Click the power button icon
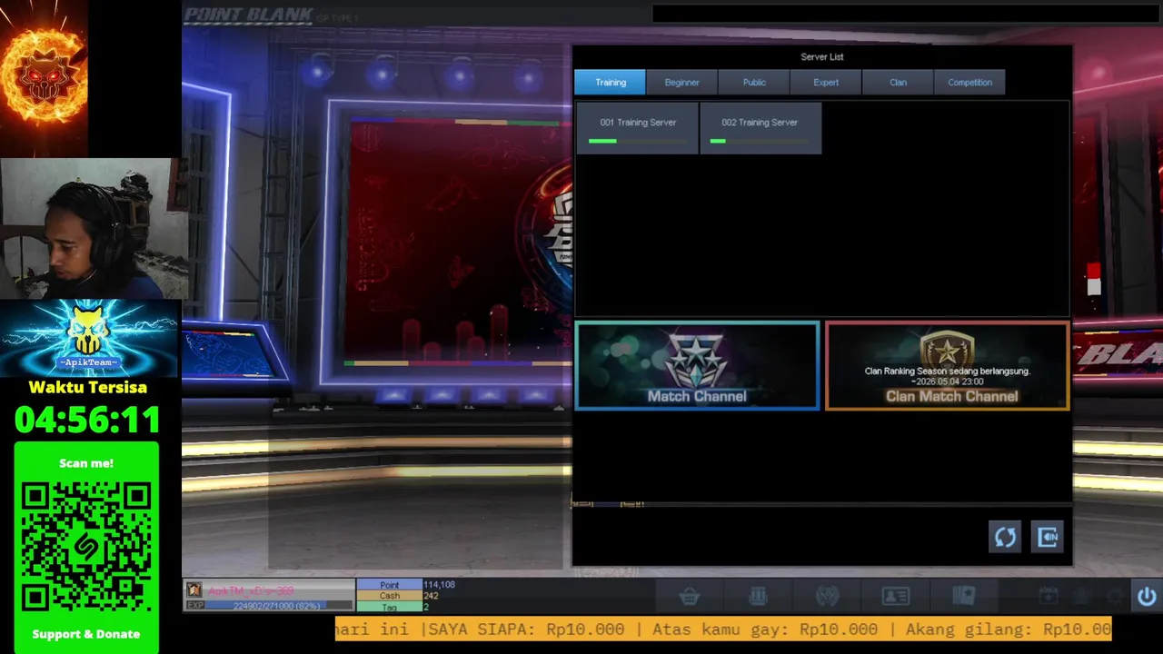This screenshot has height=654, width=1163. coord(1147,596)
